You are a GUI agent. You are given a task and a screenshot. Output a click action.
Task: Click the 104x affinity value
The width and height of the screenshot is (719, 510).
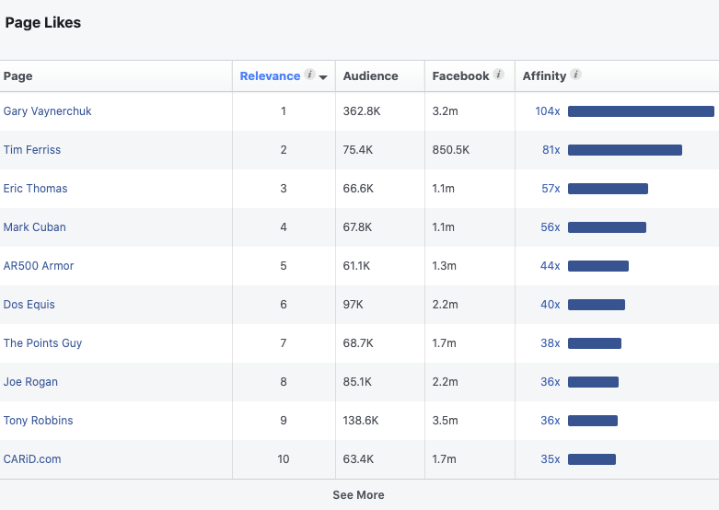548,111
